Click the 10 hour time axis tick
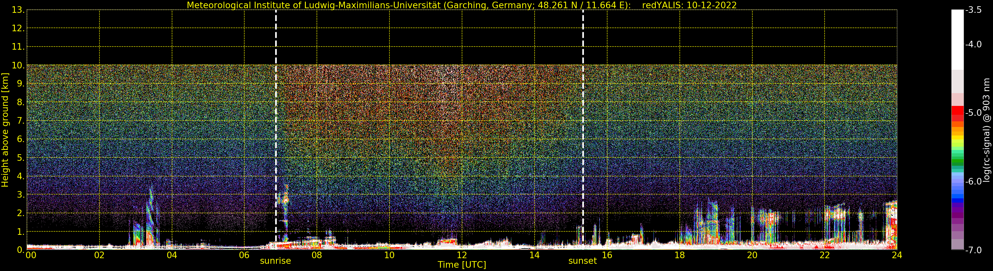Image resolution: width=993 pixels, height=271 pixels. point(389,255)
